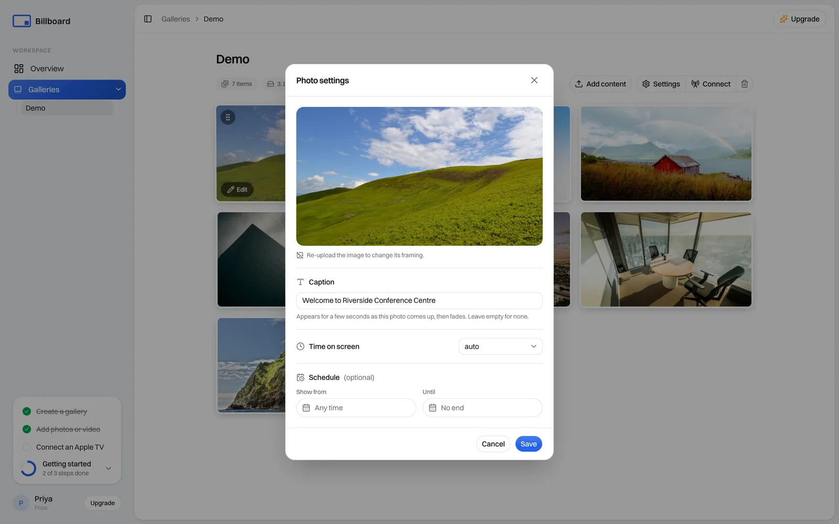Click the Photo settings title
This screenshot has height=524, width=839.
coord(322,80)
